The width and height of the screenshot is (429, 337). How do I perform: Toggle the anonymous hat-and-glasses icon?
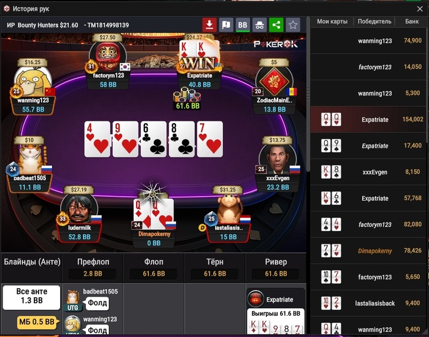pyautogui.click(x=259, y=25)
